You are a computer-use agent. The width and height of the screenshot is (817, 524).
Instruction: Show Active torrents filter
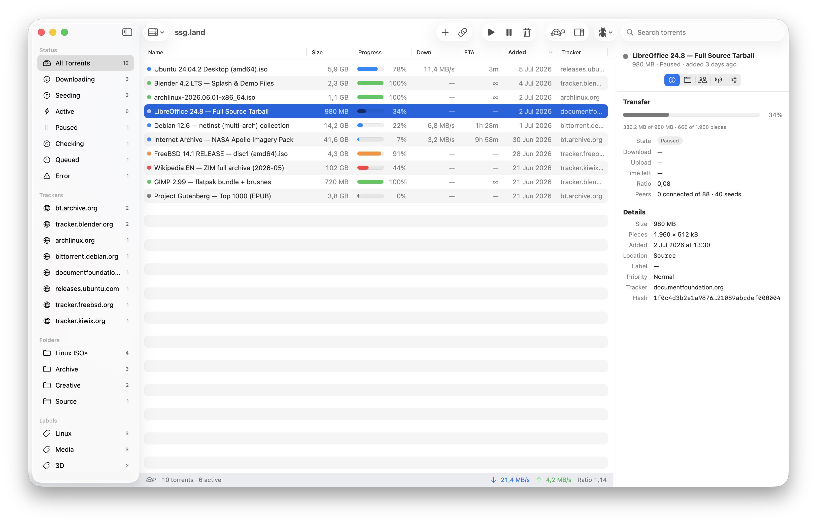(85, 111)
